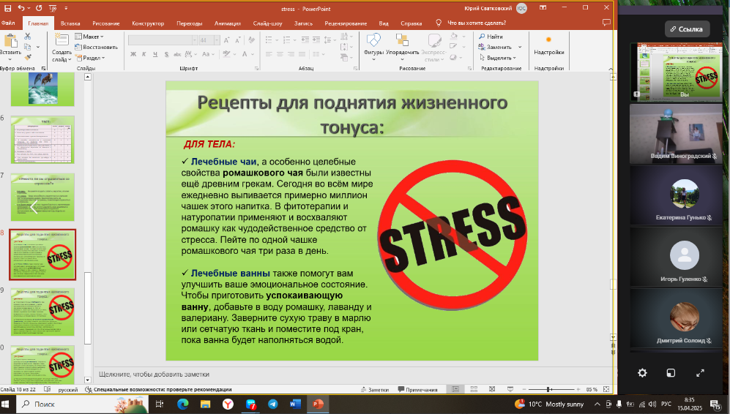
Task: Start the slideshow from status bar icon
Action: pos(510,389)
